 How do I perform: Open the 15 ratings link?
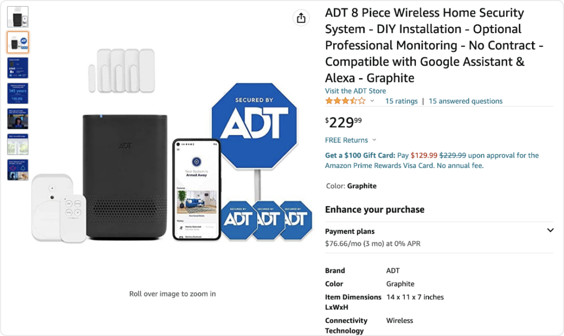(x=401, y=101)
